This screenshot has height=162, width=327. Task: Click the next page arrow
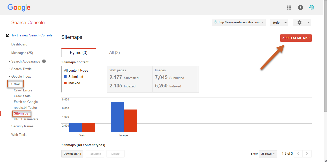pos(307,154)
